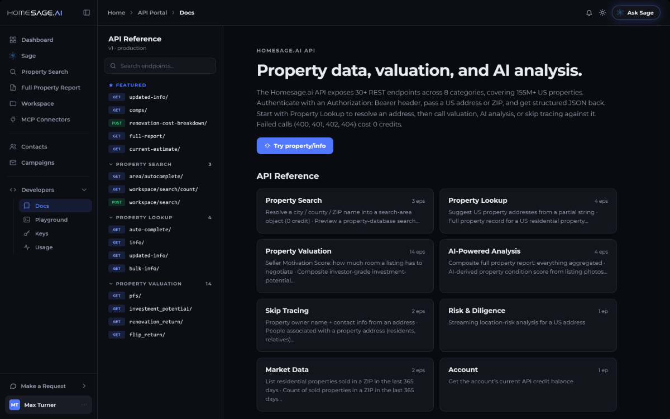Image resolution: width=670 pixels, height=419 pixels.
Task: Click the Developers code brackets icon
Action: pyautogui.click(x=13, y=190)
